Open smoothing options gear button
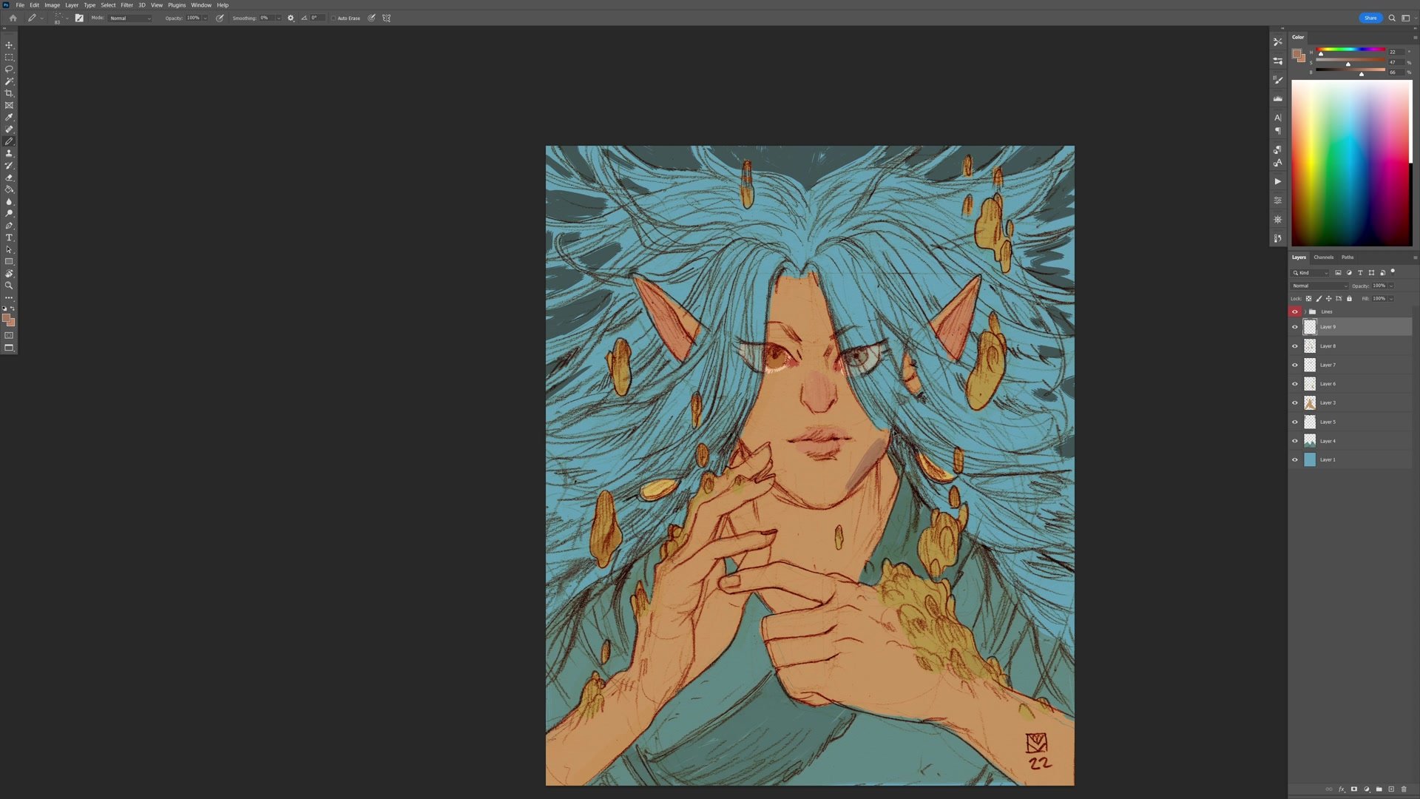 (291, 18)
